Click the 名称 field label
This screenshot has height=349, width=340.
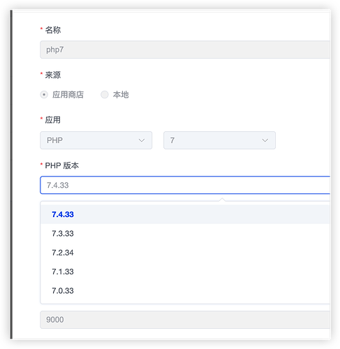tap(53, 30)
